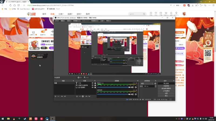
Task: Open source properties with the gear in the Sources panel toolbar
Action: point(83,97)
